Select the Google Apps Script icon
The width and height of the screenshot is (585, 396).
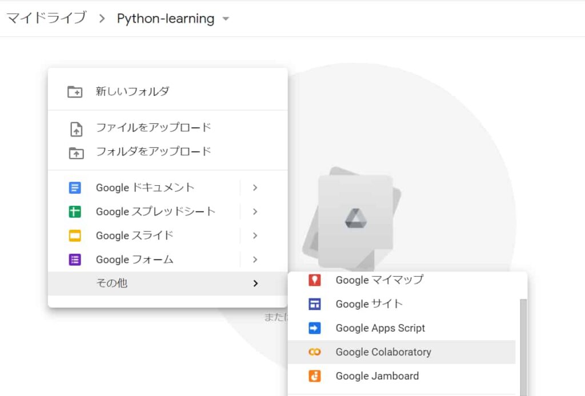click(x=314, y=328)
